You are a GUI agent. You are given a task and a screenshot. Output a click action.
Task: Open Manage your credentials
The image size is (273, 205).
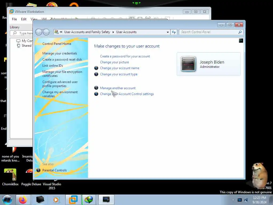click(x=60, y=53)
